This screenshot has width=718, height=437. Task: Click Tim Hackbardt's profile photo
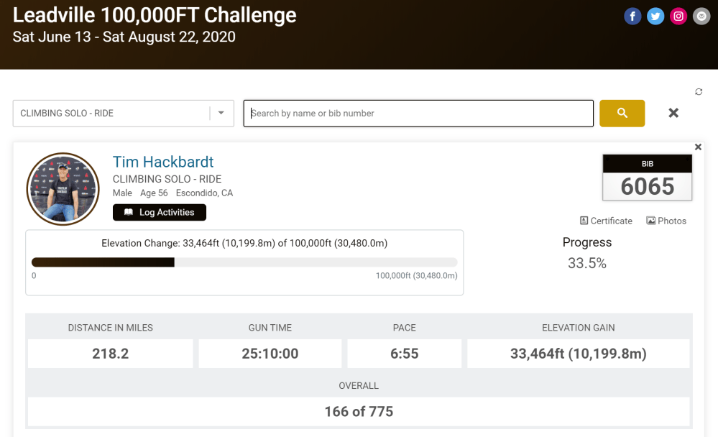point(63,189)
